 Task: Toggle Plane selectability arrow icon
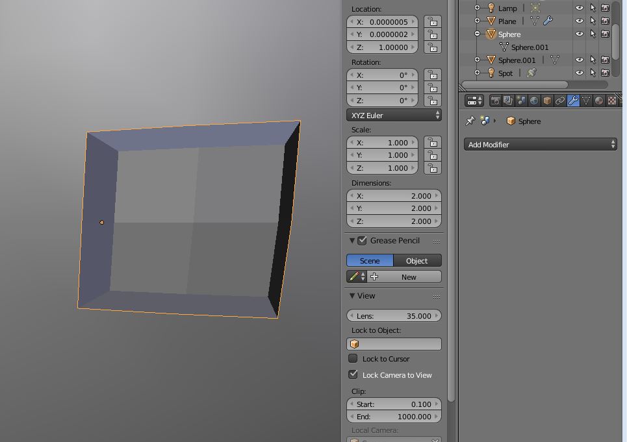pyautogui.click(x=593, y=21)
